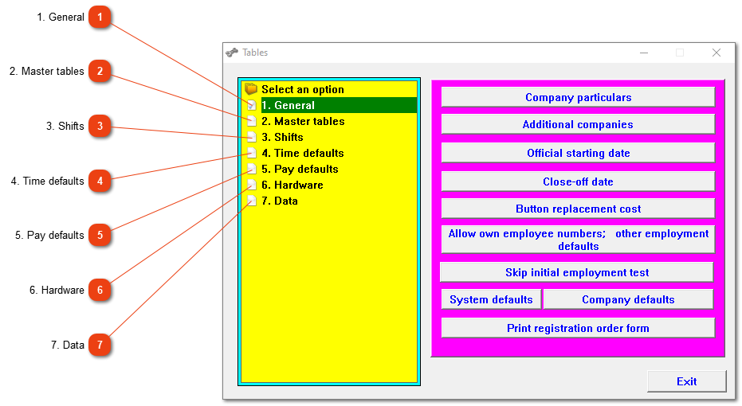742x406 pixels.
Task: Click the document icon beside 7. Data
Action: (x=252, y=201)
